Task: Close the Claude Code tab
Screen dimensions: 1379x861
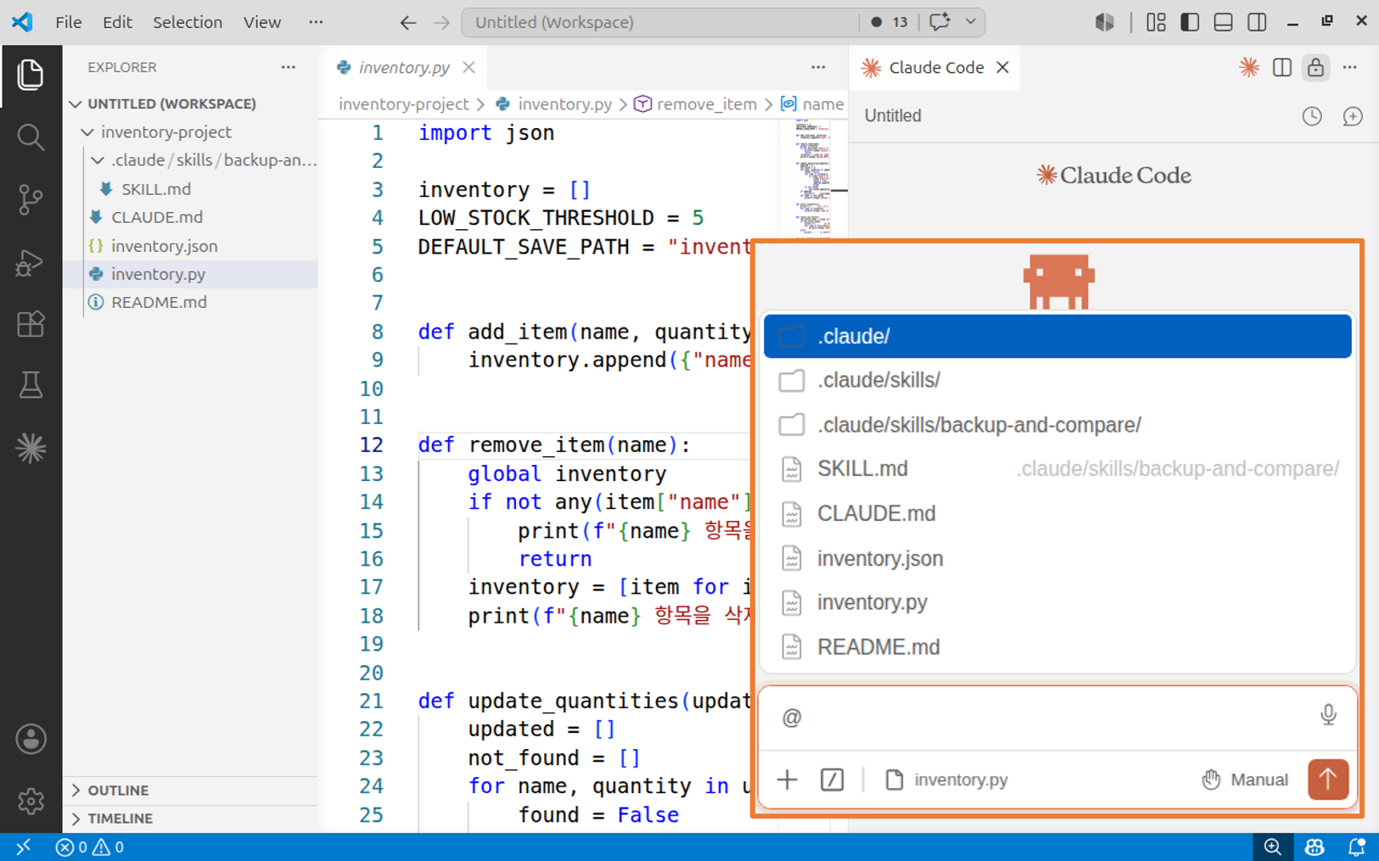Action: pyautogui.click(x=1002, y=67)
